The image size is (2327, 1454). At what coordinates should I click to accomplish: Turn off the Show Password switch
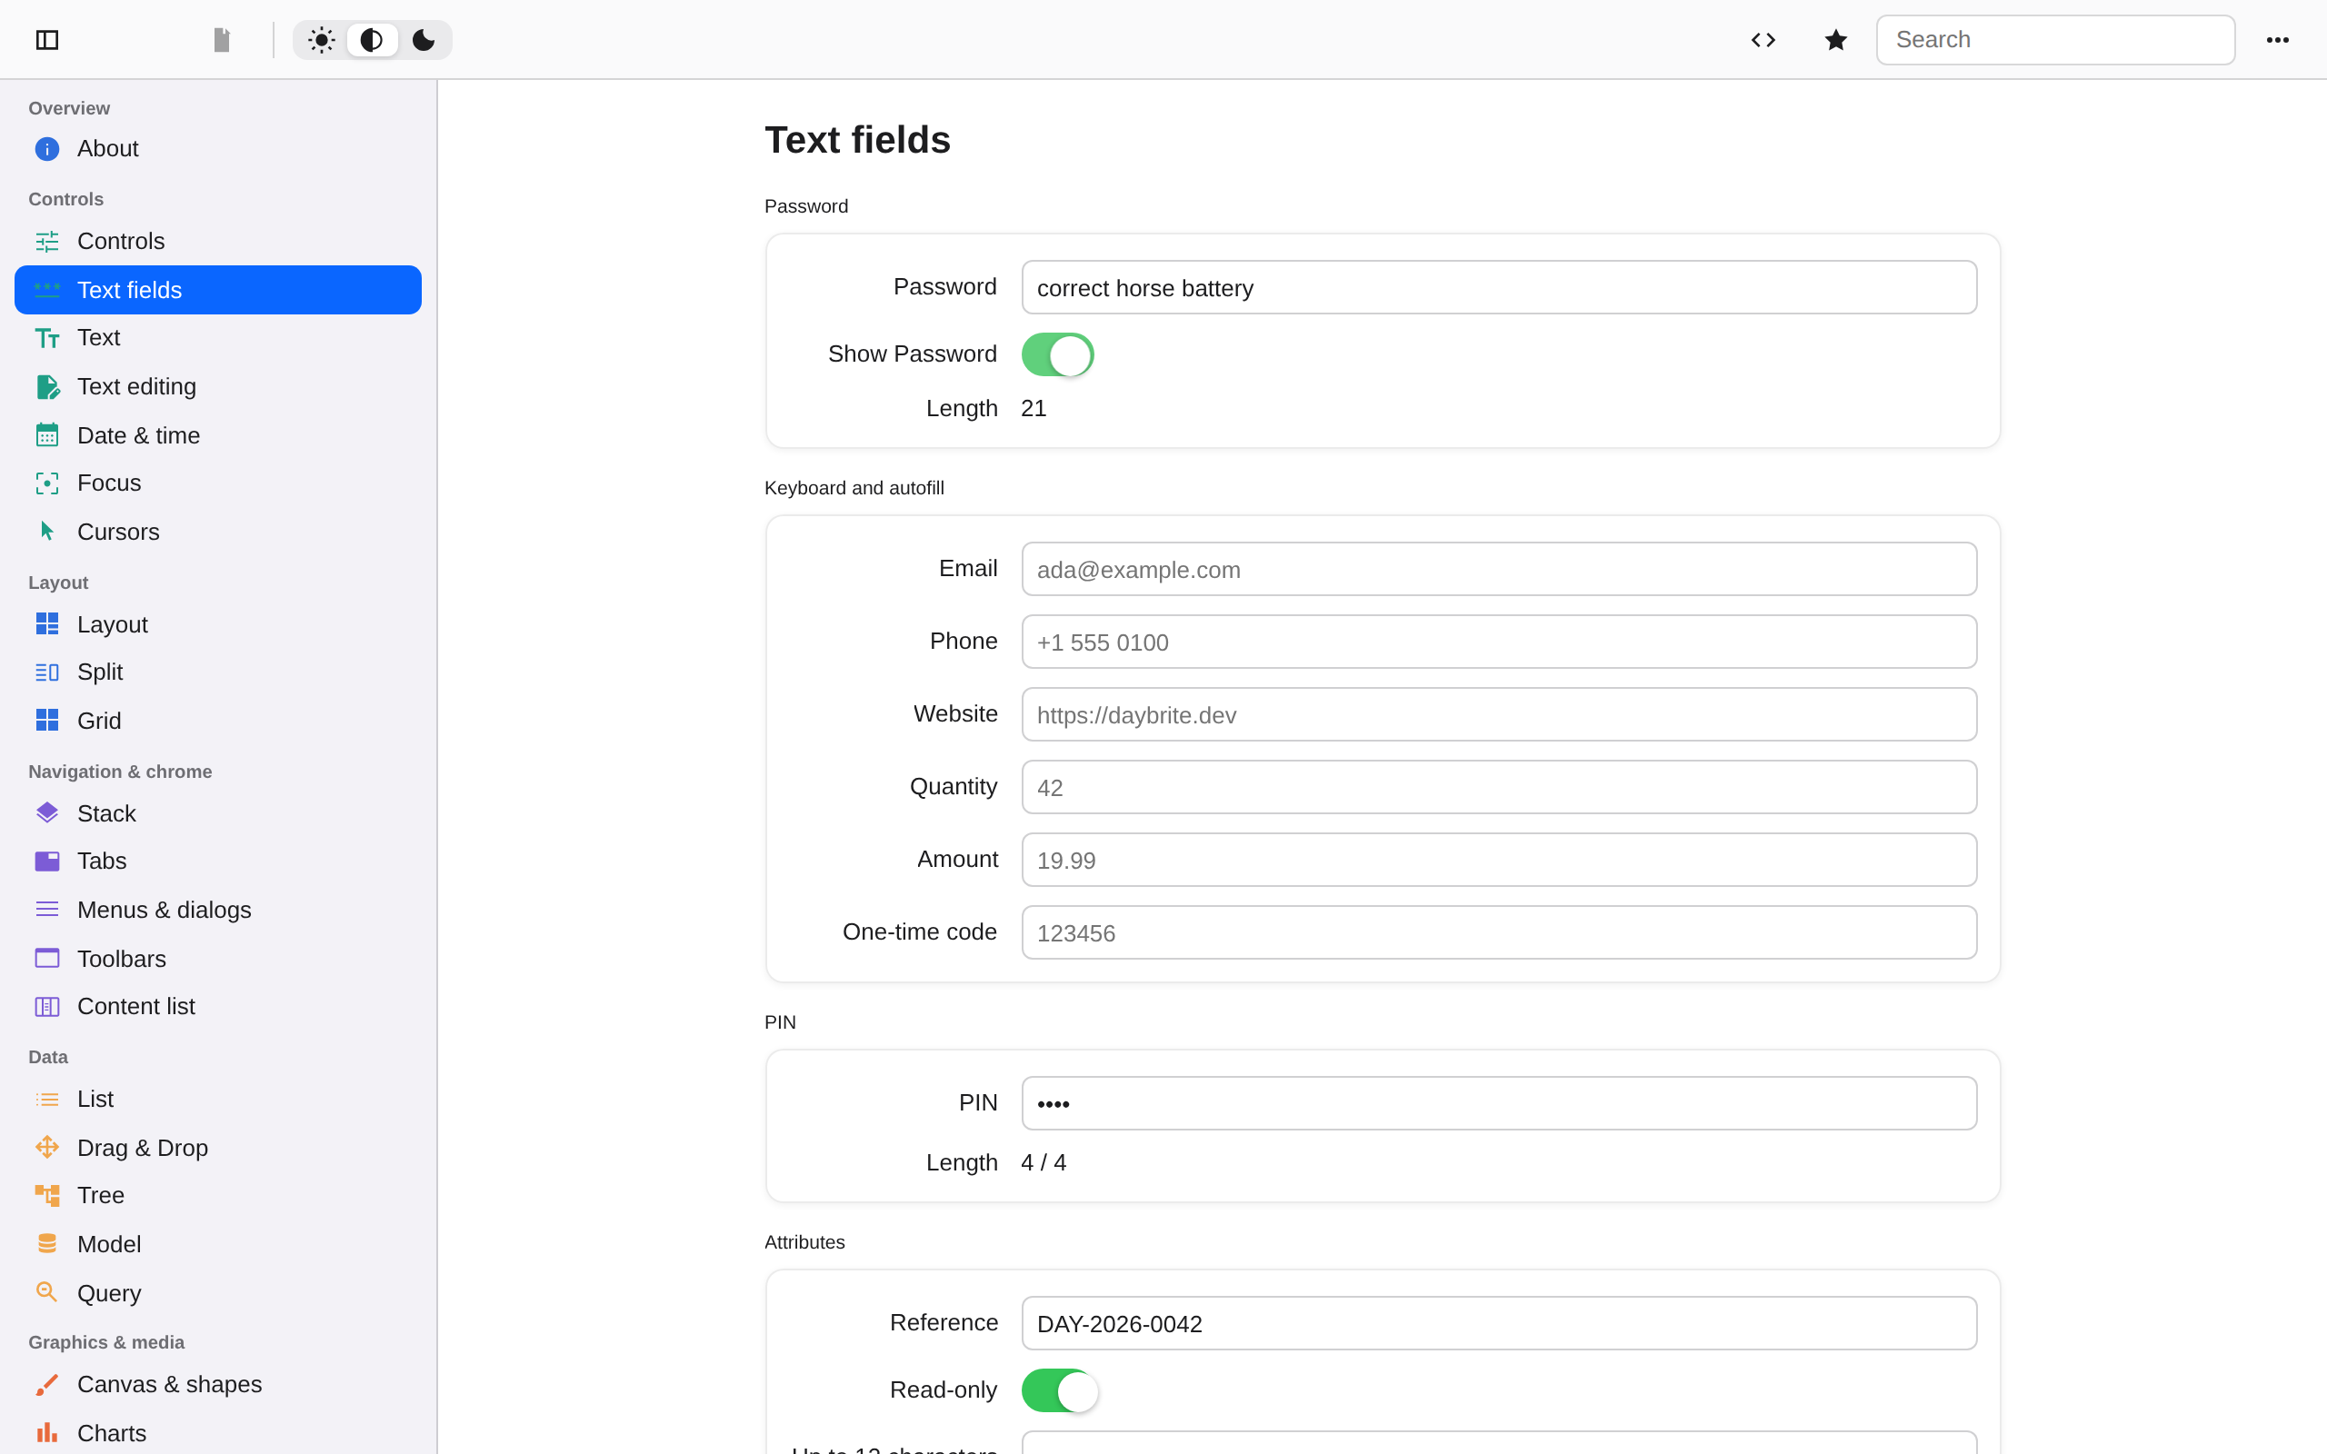click(1058, 354)
